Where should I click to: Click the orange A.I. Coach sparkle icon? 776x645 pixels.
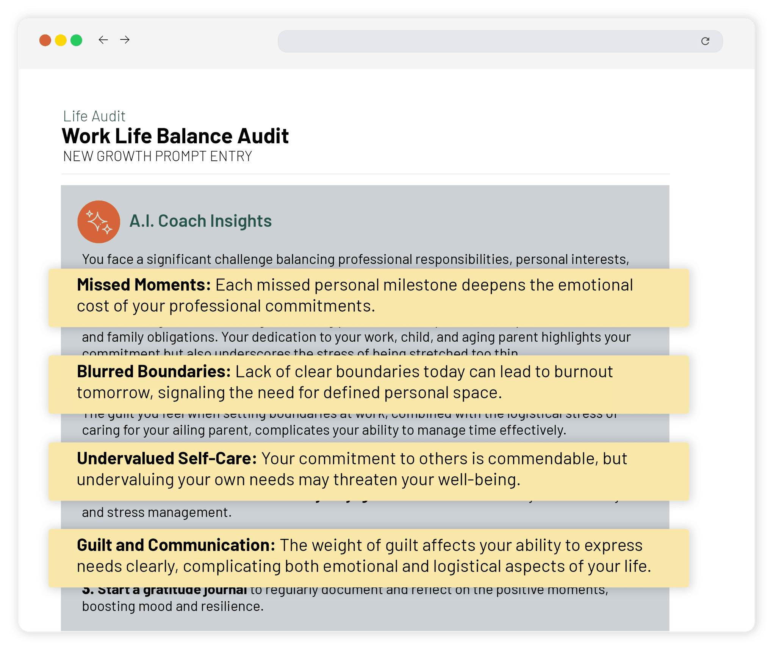(x=99, y=221)
